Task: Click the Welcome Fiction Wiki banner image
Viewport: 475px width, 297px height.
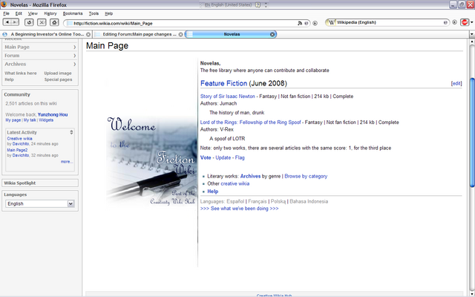Action: [151, 162]
